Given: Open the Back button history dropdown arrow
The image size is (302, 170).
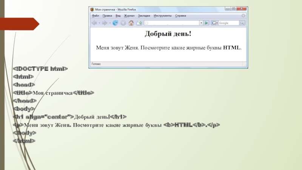Looking at the screenshot, I should [99, 23].
